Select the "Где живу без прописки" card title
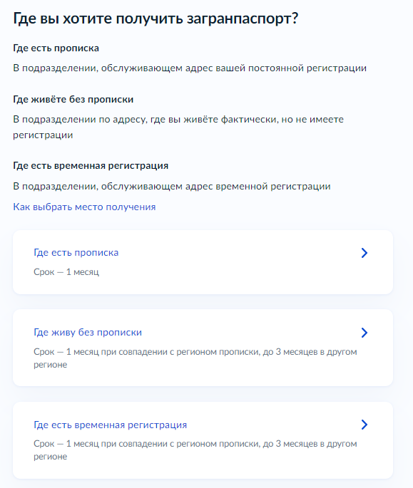This screenshot has height=488, width=413. 88,333
